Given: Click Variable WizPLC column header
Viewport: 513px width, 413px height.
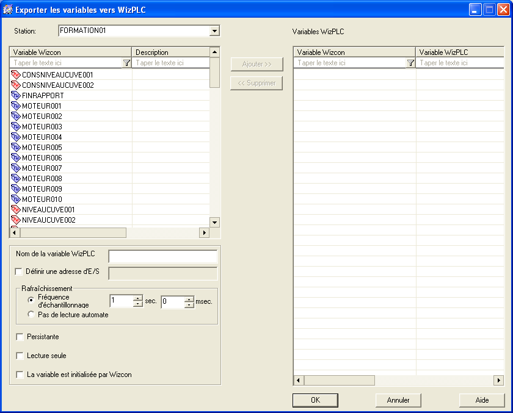Looking at the screenshot, I should tap(460, 52).
